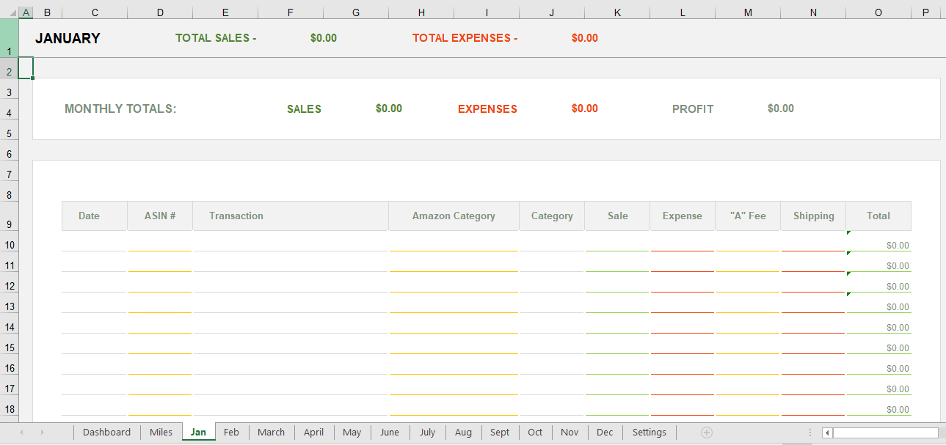The height and width of the screenshot is (445, 946).
Task: Switch to the July sheet tab
Action: (x=427, y=433)
